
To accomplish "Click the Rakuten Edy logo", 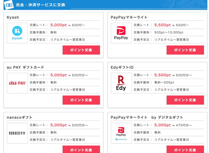I will pyautogui.click(x=121, y=83).
